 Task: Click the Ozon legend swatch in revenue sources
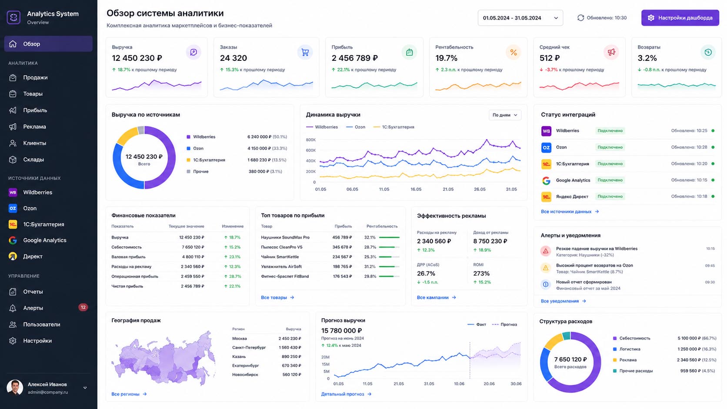[188, 149]
